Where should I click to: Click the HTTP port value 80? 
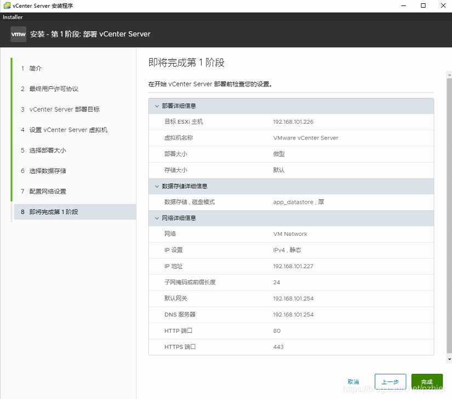tap(277, 331)
